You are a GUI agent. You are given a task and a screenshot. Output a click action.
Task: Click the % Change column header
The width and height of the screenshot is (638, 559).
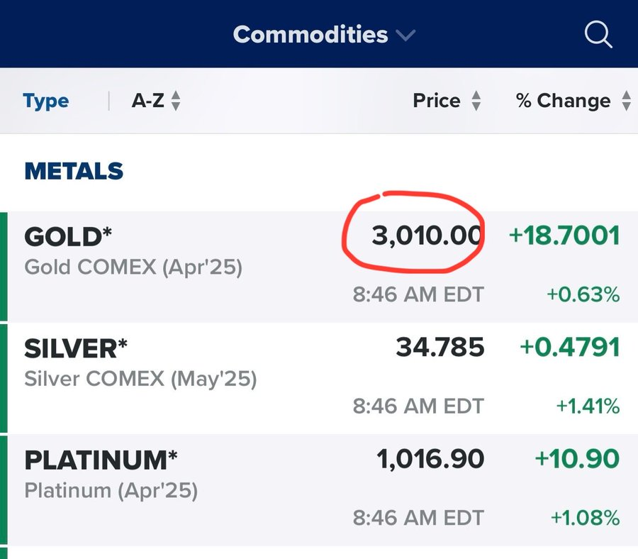pos(563,101)
